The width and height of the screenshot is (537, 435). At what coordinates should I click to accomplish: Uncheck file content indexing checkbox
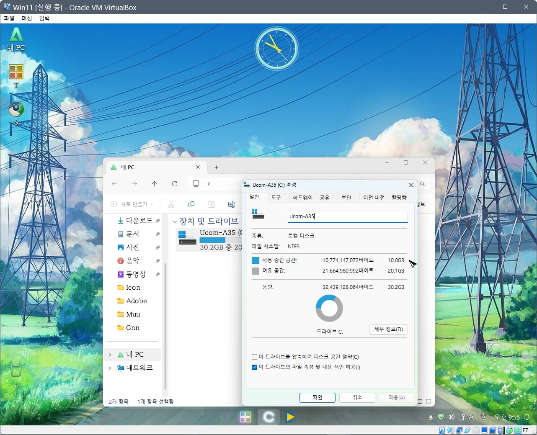[x=254, y=367]
